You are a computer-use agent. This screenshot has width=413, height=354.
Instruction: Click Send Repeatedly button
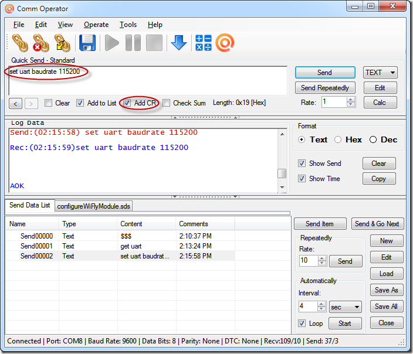(325, 88)
